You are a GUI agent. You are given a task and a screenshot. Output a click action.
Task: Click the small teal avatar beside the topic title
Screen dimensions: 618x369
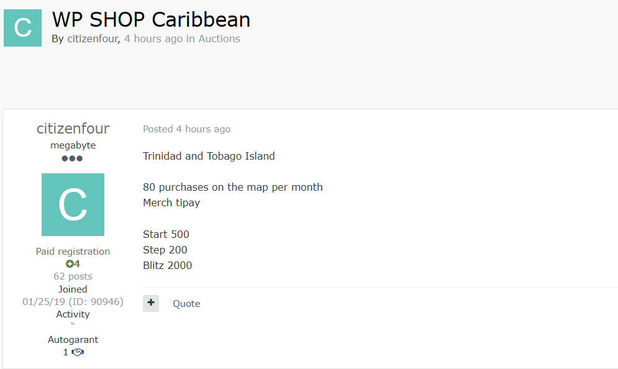(22, 28)
